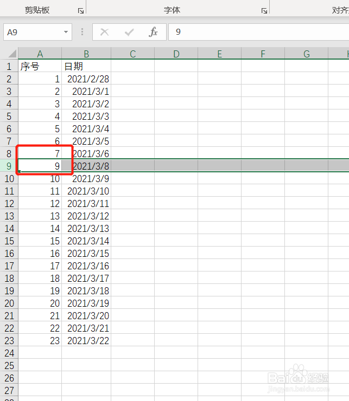Select cell with date 2021/3/1
Viewport: 349px width, 401px height.
(86, 91)
